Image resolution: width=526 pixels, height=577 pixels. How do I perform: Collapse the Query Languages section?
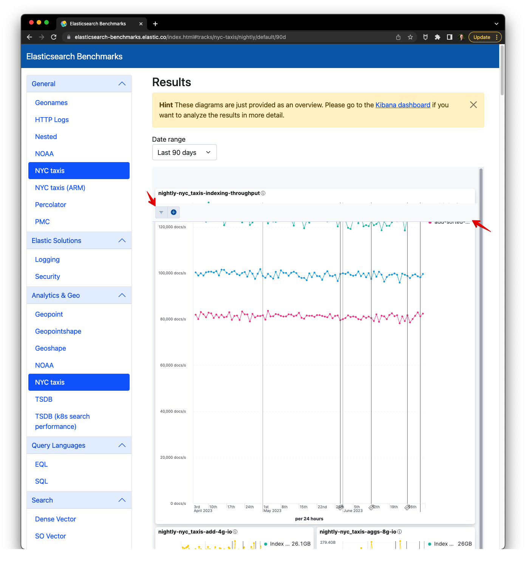(x=122, y=445)
